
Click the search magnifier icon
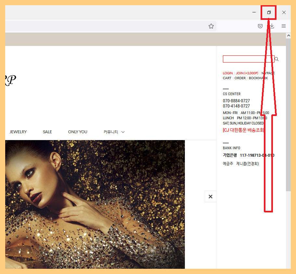[277, 59]
